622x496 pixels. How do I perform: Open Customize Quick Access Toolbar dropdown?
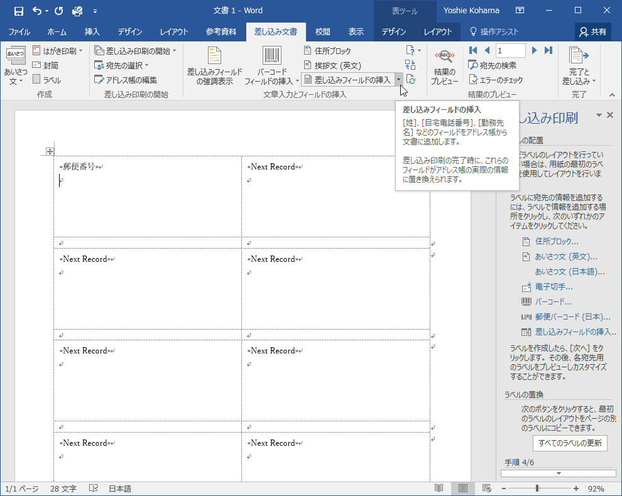[95, 11]
